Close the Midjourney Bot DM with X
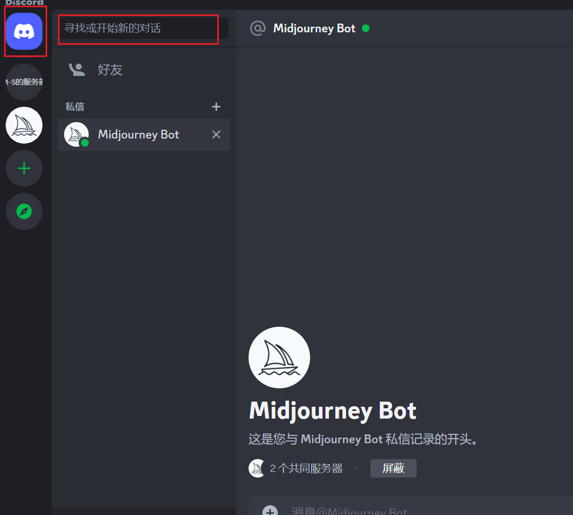Screen dimensions: 573x515 216,134
